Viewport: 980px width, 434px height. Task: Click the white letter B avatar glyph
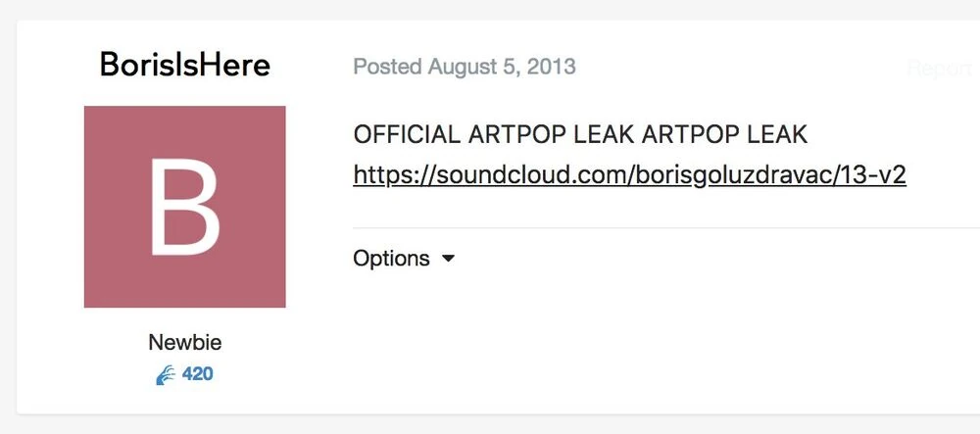[185, 207]
